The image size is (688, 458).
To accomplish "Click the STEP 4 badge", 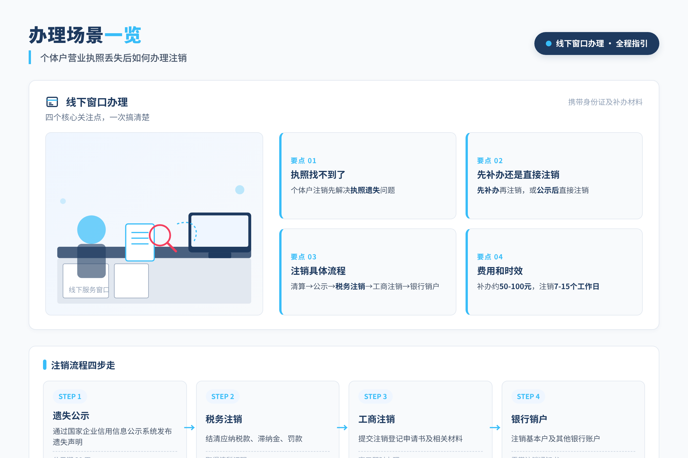I will pos(528,396).
